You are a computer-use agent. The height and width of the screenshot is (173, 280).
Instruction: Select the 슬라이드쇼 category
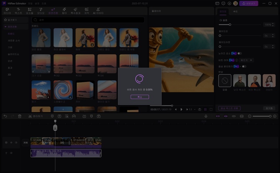pos(13,54)
